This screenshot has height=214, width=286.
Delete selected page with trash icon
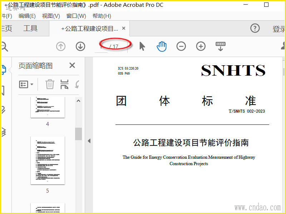[50, 84]
